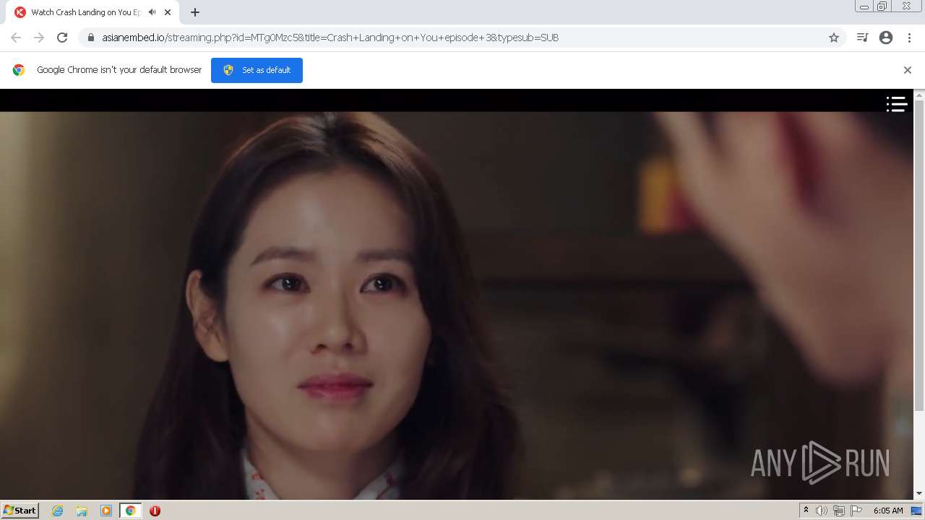Bookmark this page with star icon
925x520 pixels.
coord(834,38)
